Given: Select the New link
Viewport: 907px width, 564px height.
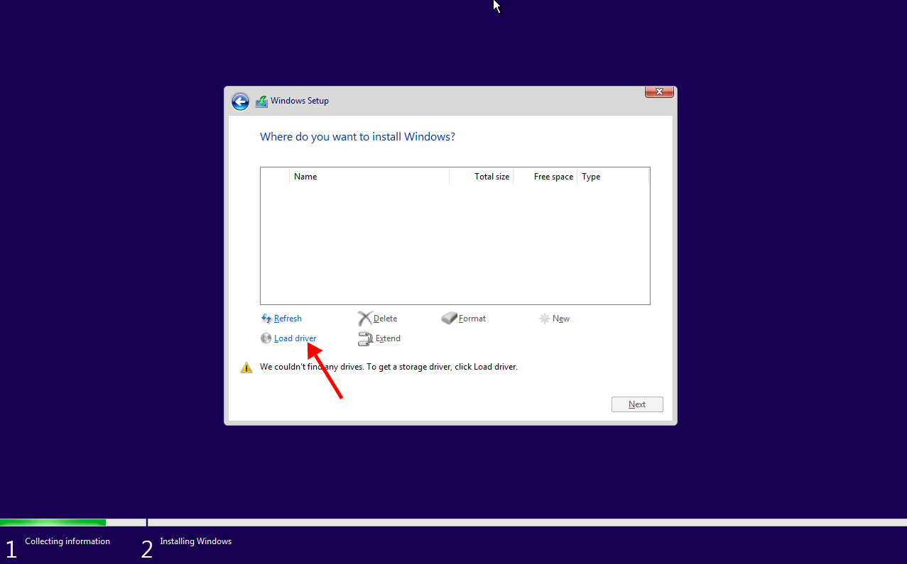Looking at the screenshot, I should 561,319.
